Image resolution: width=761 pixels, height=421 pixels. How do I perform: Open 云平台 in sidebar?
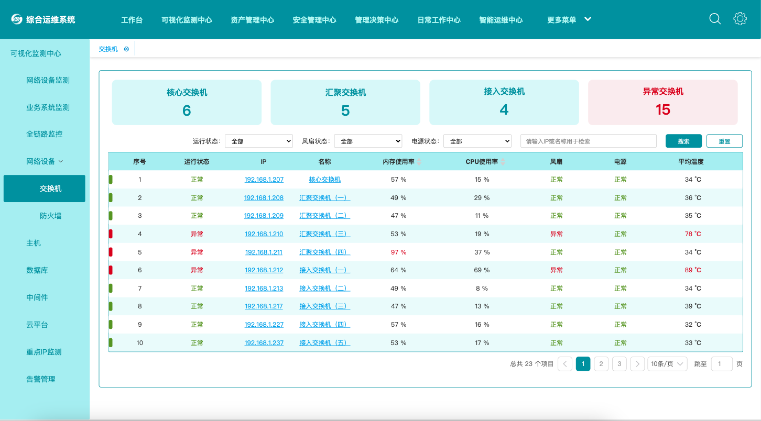point(37,325)
